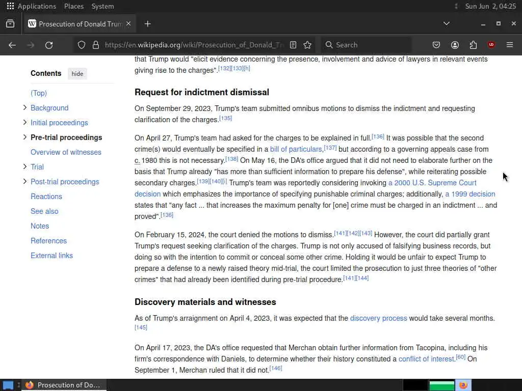Screen dimensions: 522x391
Task: Open citation [60]
Action: tap(461, 357)
